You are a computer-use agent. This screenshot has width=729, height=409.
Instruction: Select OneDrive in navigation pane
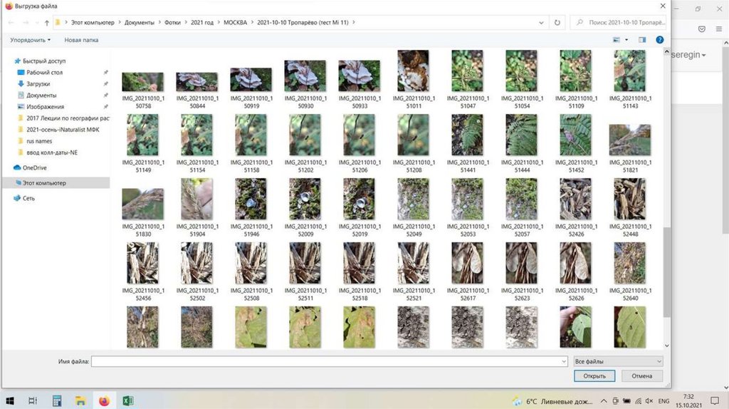(x=34, y=167)
